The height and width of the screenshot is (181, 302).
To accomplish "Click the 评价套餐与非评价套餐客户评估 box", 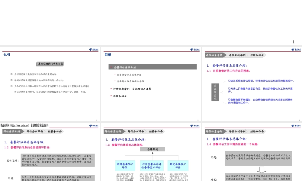I will [x=152, y=166].
